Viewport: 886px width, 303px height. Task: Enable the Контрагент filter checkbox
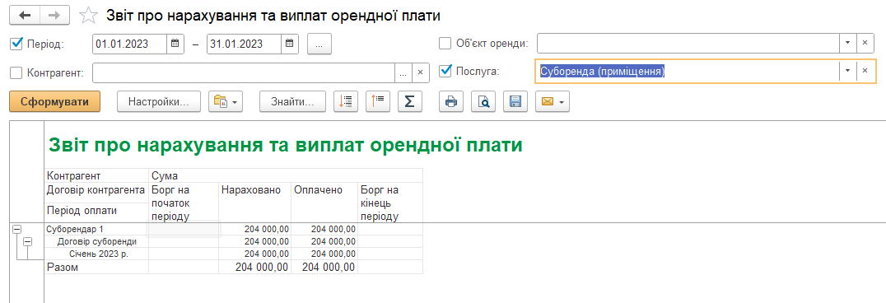[x=16, y=72]
